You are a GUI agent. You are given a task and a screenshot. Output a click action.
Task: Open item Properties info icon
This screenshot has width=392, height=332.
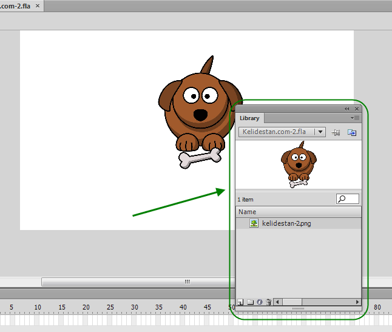click(x=260, y=302)
